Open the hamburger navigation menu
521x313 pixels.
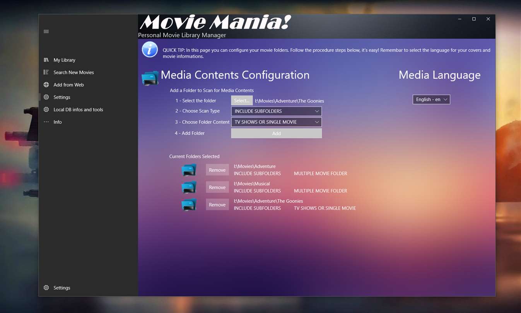pyautogui.click(x=46, y=32)
